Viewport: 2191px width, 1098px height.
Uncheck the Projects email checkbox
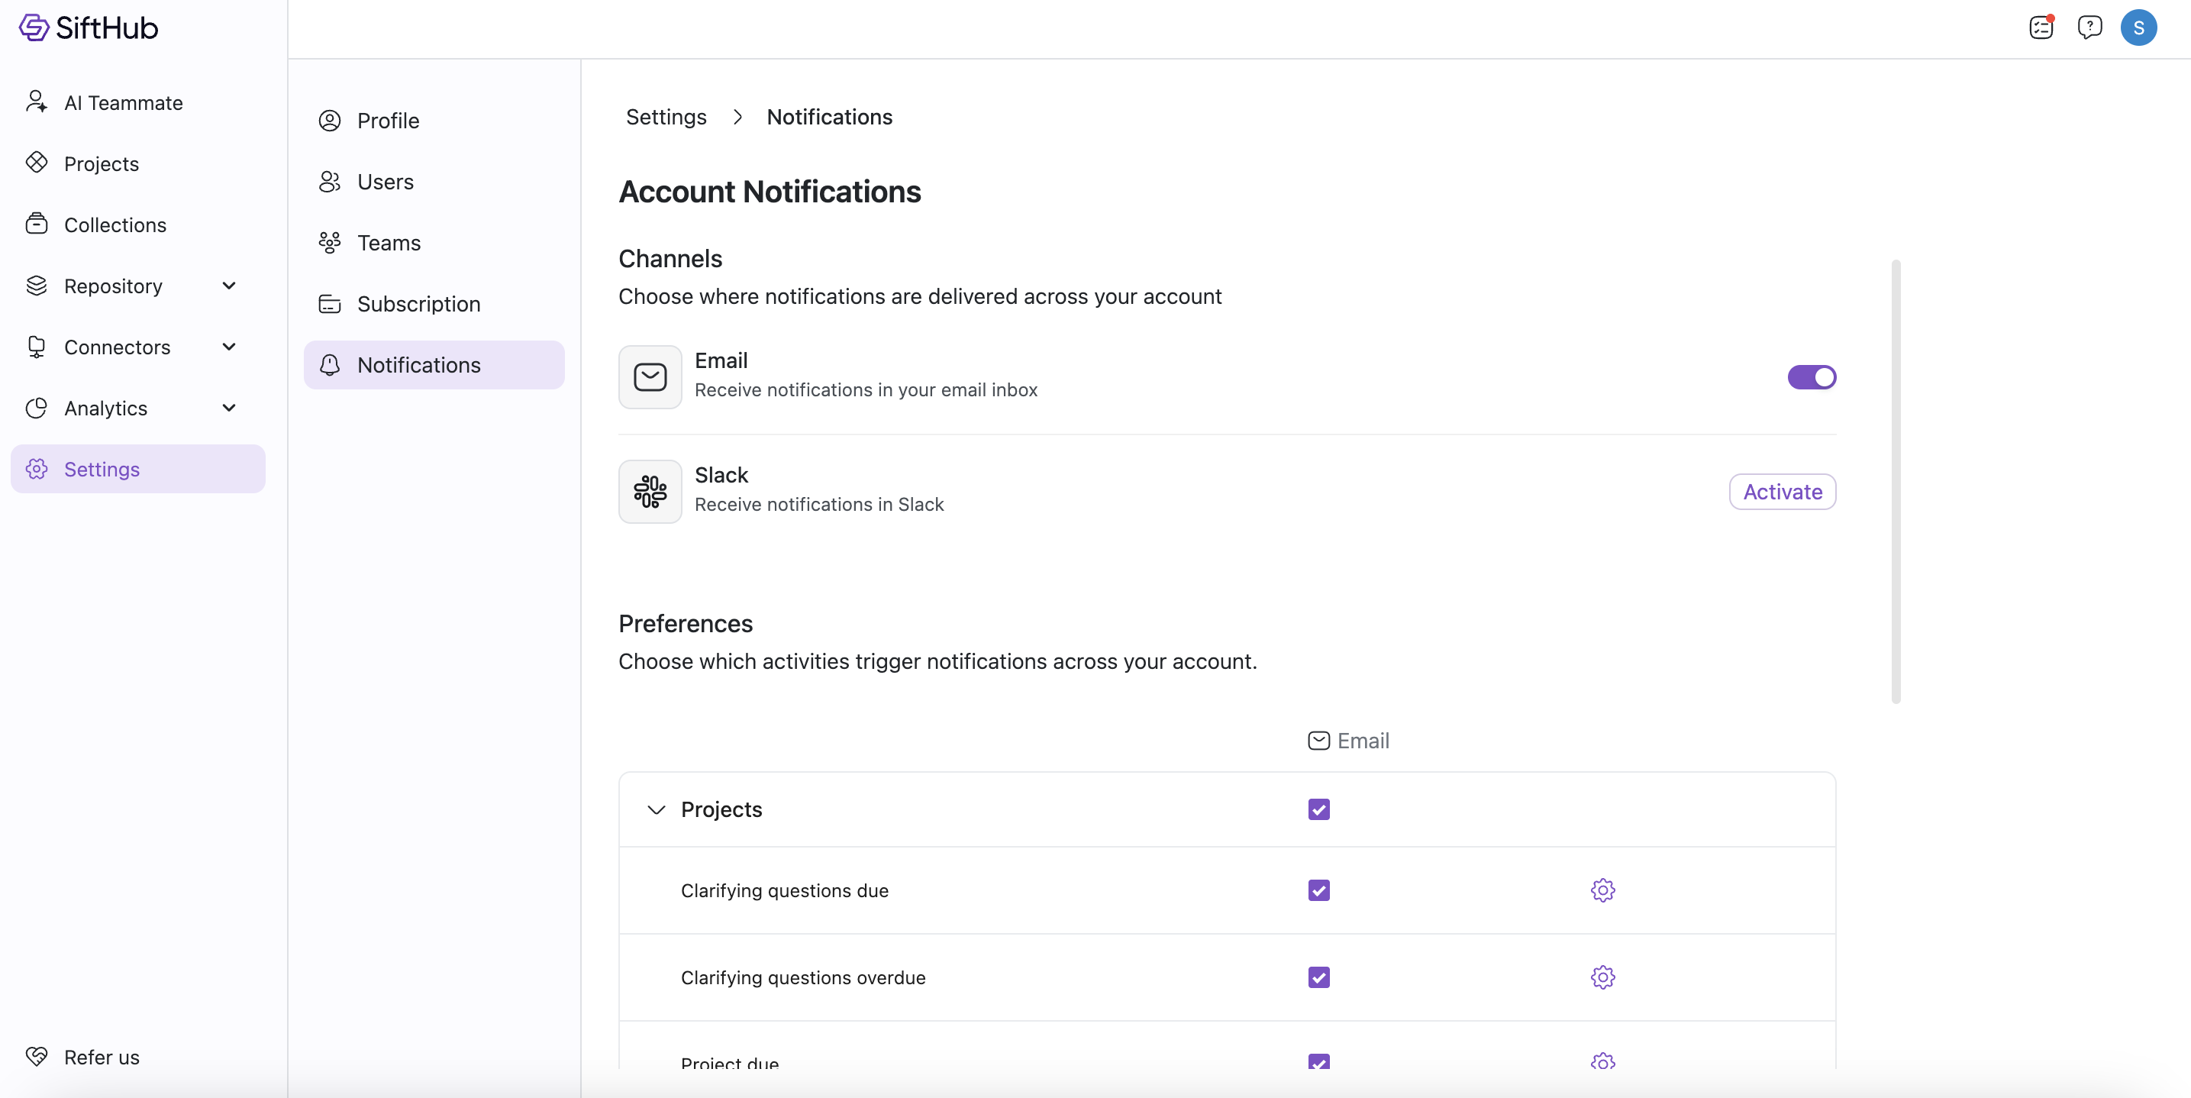pyautogui.click(x=1318, y=809)
